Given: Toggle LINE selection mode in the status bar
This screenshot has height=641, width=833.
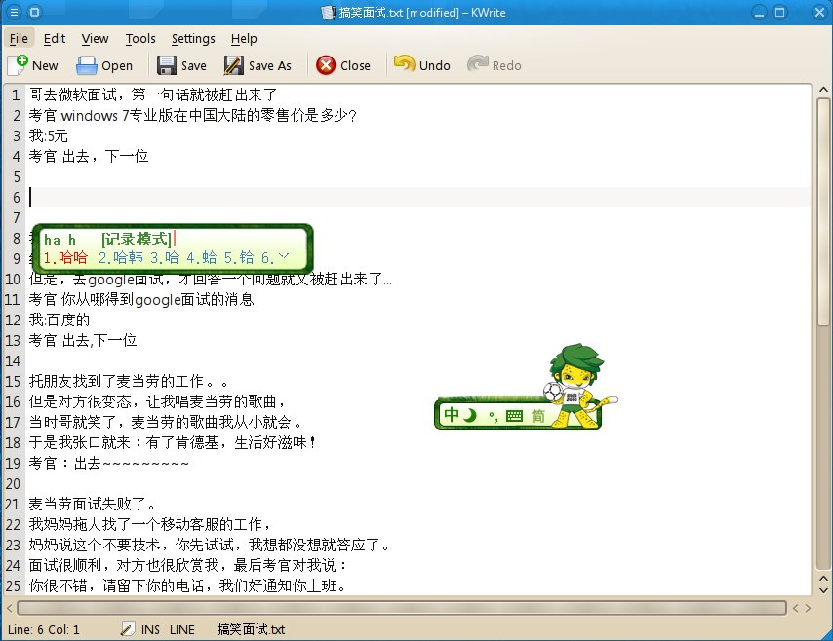Looking at the screenshot, I should pos(182,630).
